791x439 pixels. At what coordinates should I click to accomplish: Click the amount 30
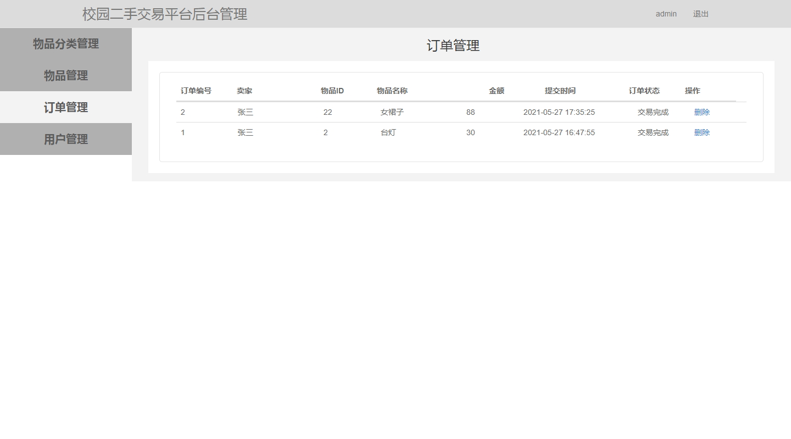pyautogui.click(x=471, y=132)
